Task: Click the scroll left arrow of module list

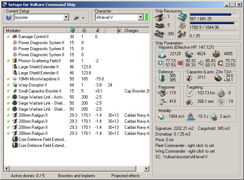Action: pos(6,168)
